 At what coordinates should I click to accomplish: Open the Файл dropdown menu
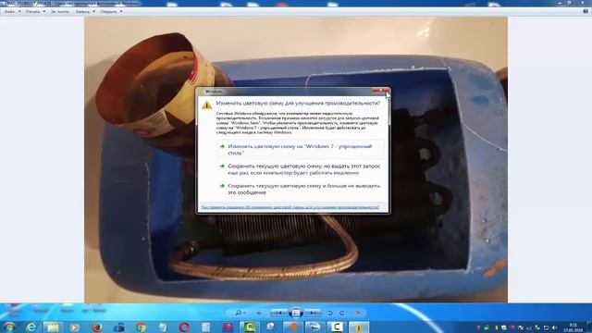[12, 12]
